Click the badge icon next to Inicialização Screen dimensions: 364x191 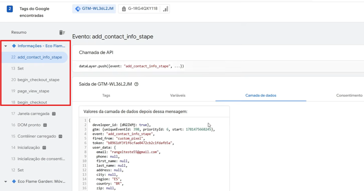coord(44,148)
